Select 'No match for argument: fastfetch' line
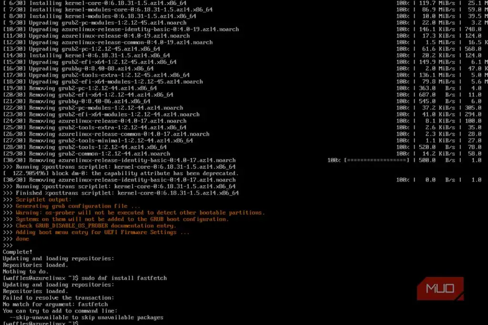The width and height of the screenshot is (488, 325). tap(55, 304)
